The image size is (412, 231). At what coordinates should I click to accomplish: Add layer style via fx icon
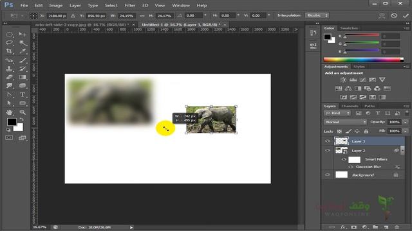pos(343,227)
